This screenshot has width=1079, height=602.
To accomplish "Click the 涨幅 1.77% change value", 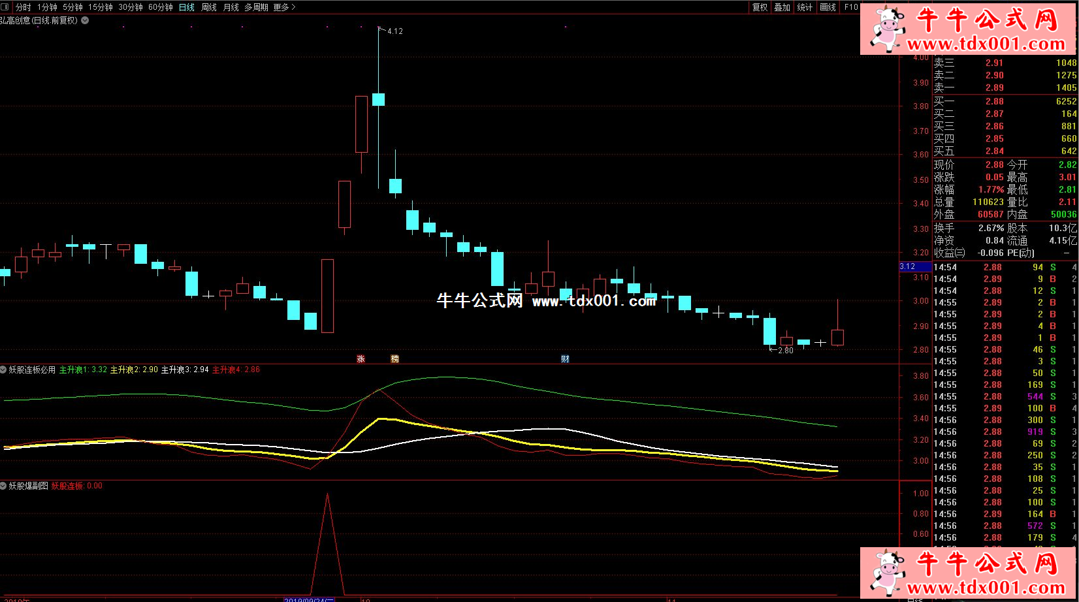I will point(991,189).
